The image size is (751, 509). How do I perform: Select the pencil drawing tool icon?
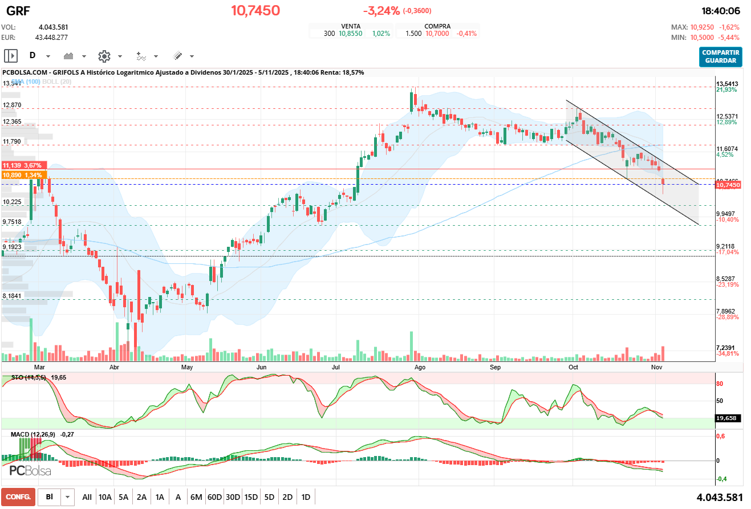tap(177, 56)
